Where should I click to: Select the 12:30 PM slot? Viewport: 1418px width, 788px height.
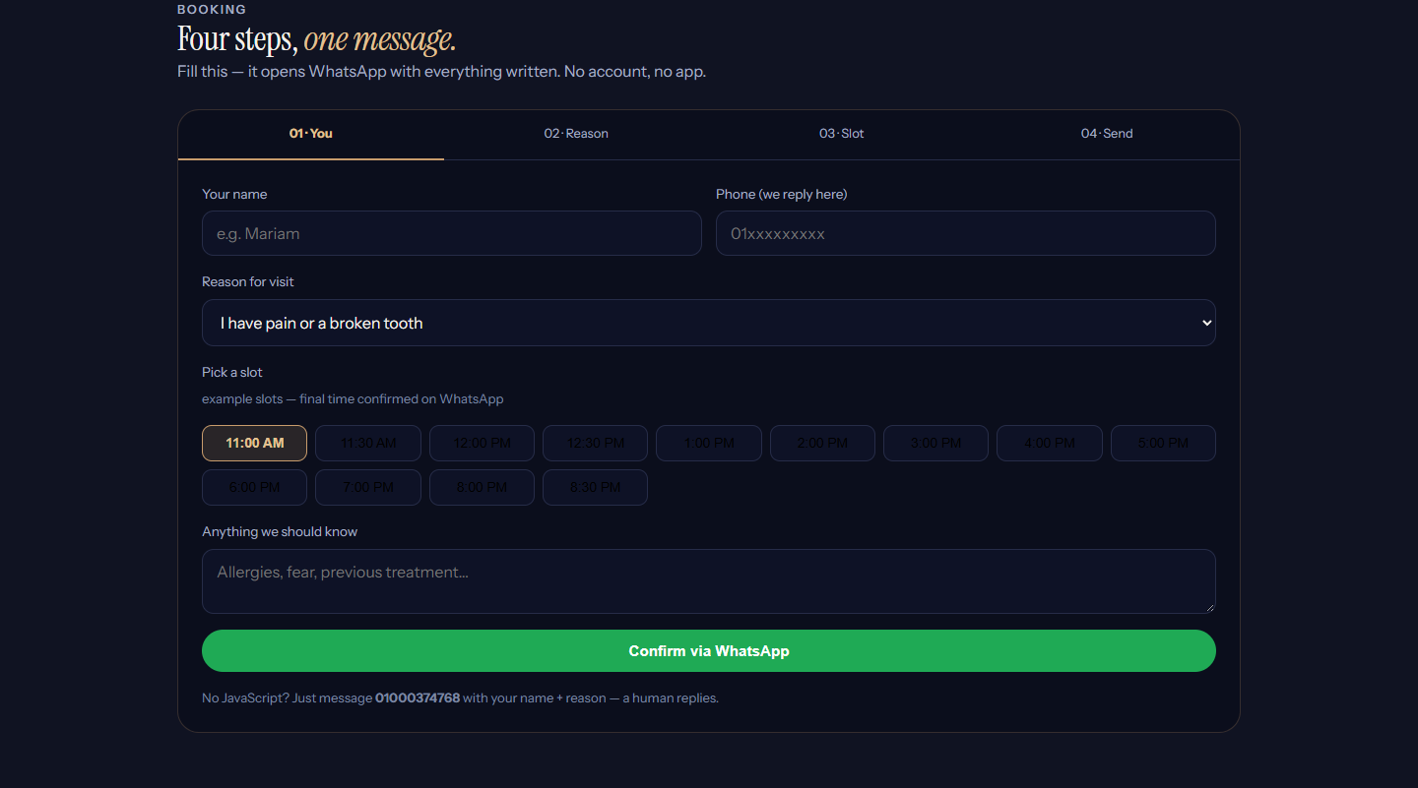[595, 443]
